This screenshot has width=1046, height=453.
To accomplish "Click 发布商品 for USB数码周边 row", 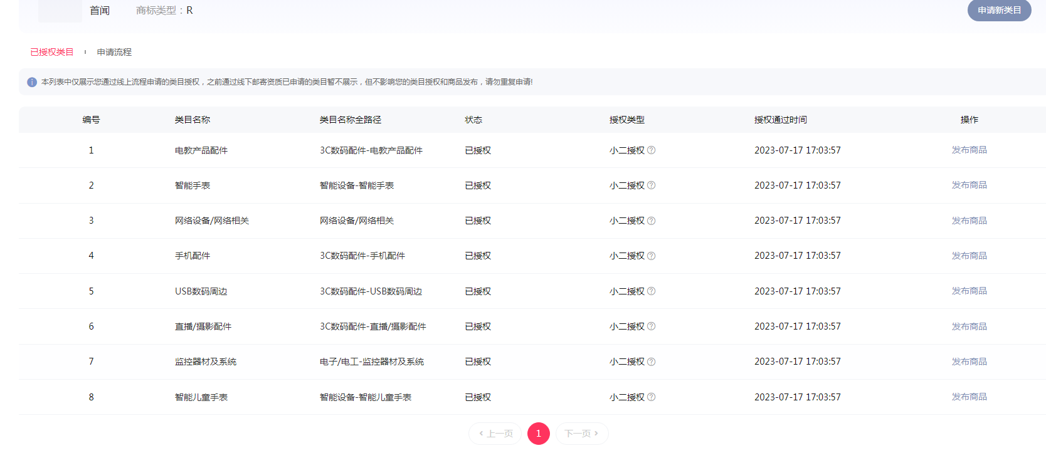I will pyautogui.click(x=969, y=291).
